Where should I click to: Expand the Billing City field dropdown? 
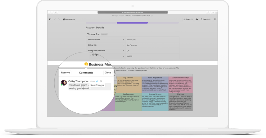123,45
